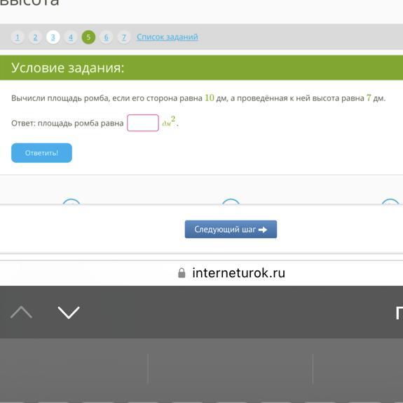The height and width of the screenshot is (403, 403).
Task: Switch to task number 7
Action: [124, 37]
